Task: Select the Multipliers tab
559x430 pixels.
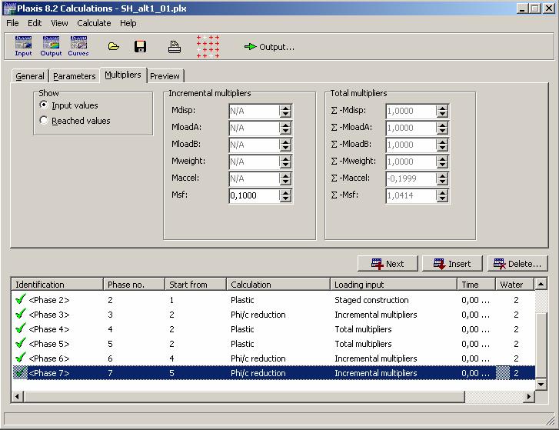Action: pyautogui.click(x=123, y=75)
